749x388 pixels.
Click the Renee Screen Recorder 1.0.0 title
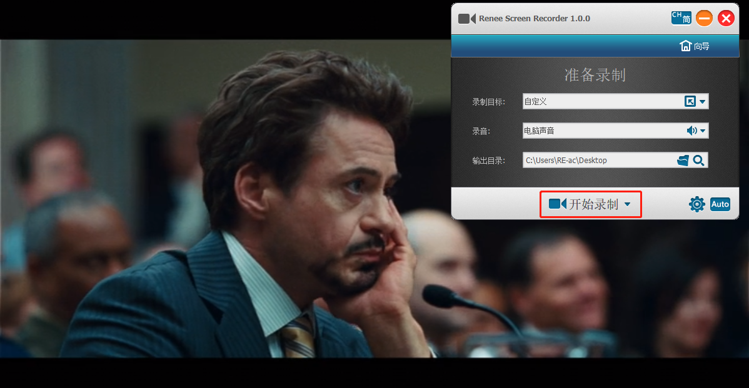535,19
